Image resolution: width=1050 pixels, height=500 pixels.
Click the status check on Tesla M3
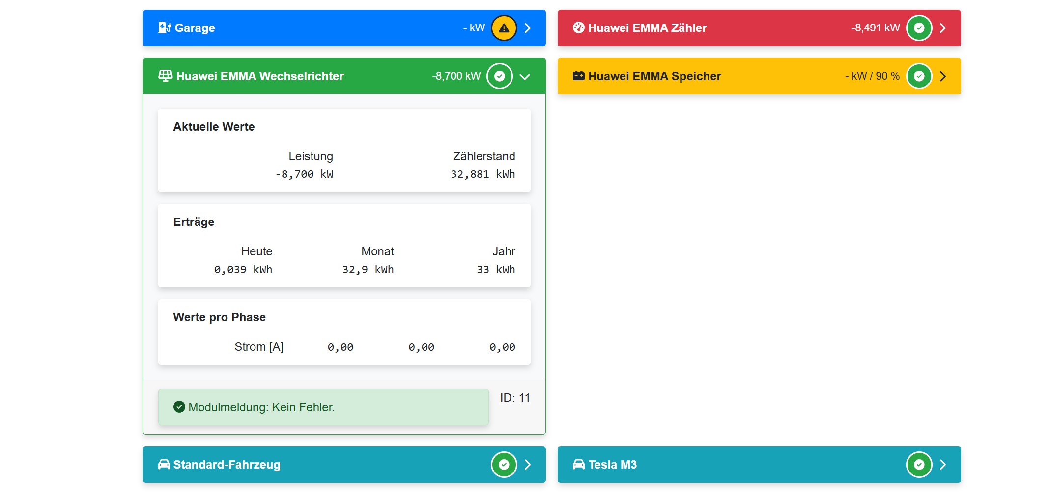click(919, 465)
